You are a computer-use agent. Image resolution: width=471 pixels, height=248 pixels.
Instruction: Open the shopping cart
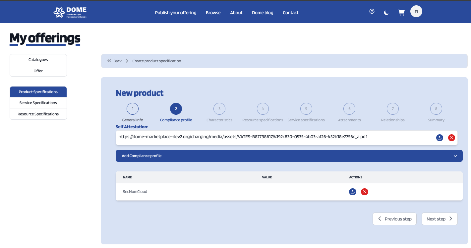[x=401, y=13]
